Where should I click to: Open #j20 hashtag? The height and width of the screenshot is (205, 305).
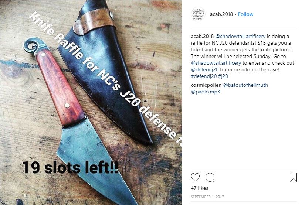(x=223, y=76)
